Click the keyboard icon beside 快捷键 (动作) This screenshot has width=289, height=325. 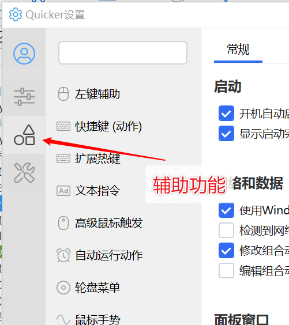pos(63,126)
